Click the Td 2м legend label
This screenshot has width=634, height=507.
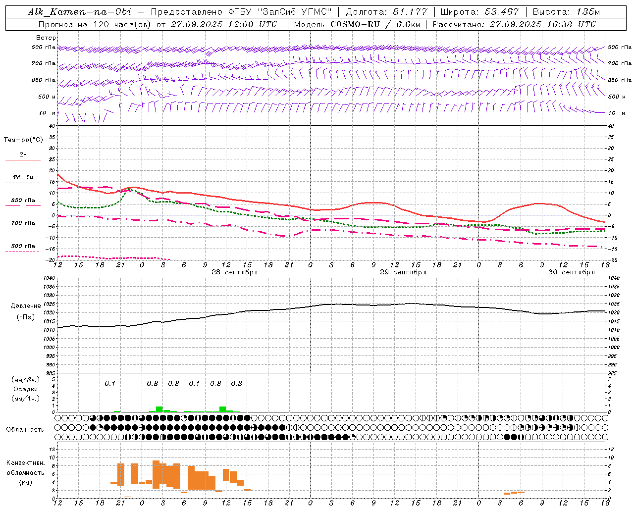tap(23, 177)
